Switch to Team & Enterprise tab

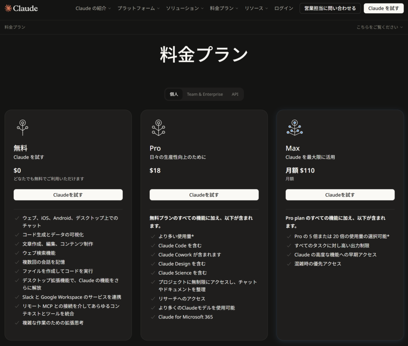[x=205, y=94]
